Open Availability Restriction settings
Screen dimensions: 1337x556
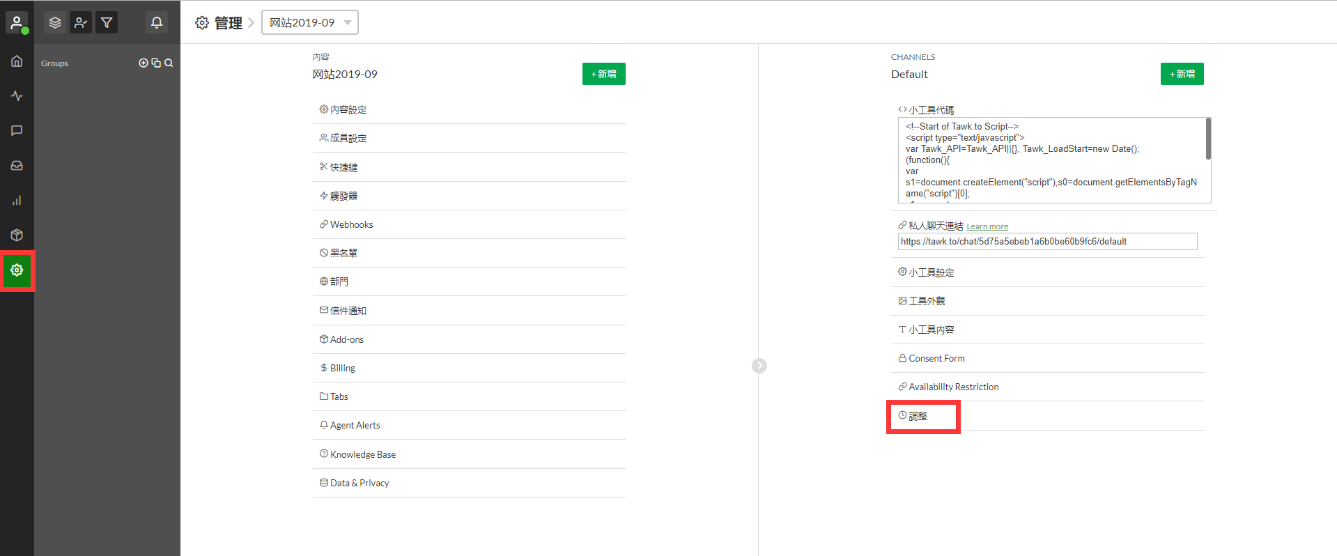[x=953, y=387]
